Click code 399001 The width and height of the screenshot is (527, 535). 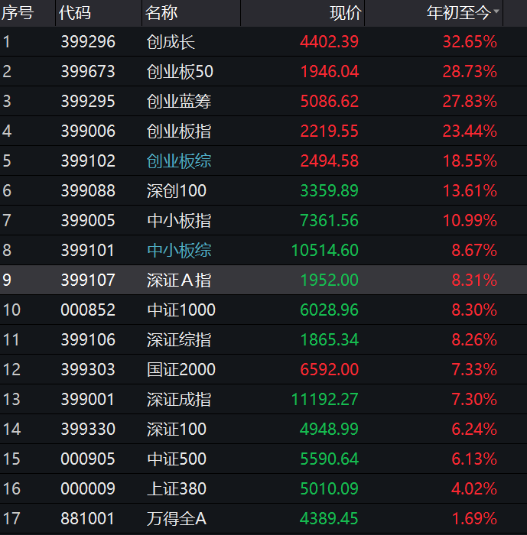(x=87, y=399)
